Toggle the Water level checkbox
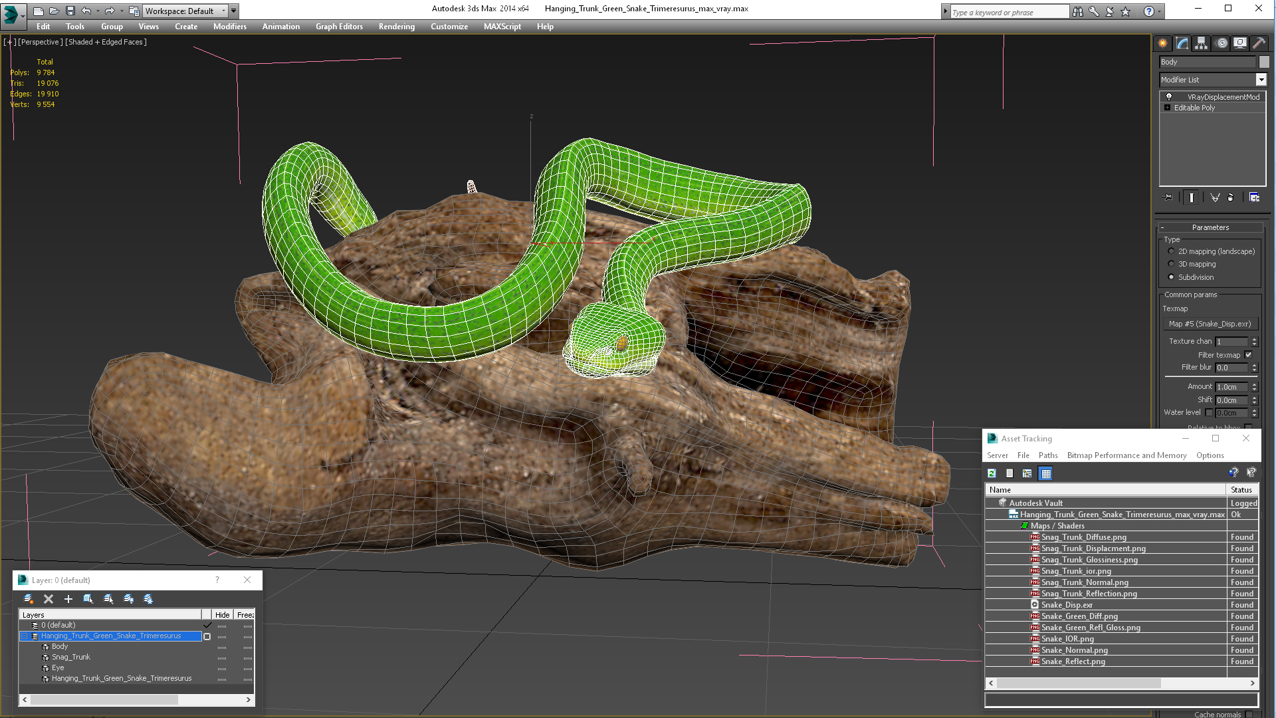 tap(1209, 412)
